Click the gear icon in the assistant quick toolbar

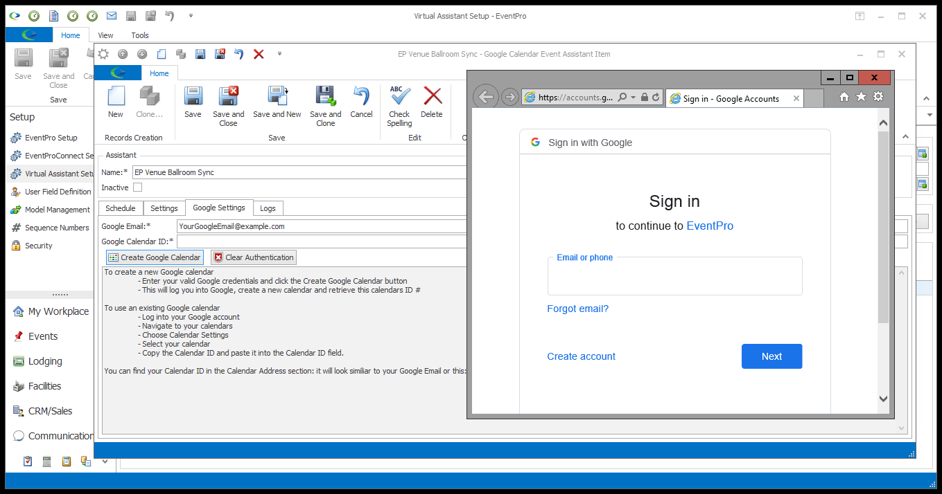click(103, 54)
